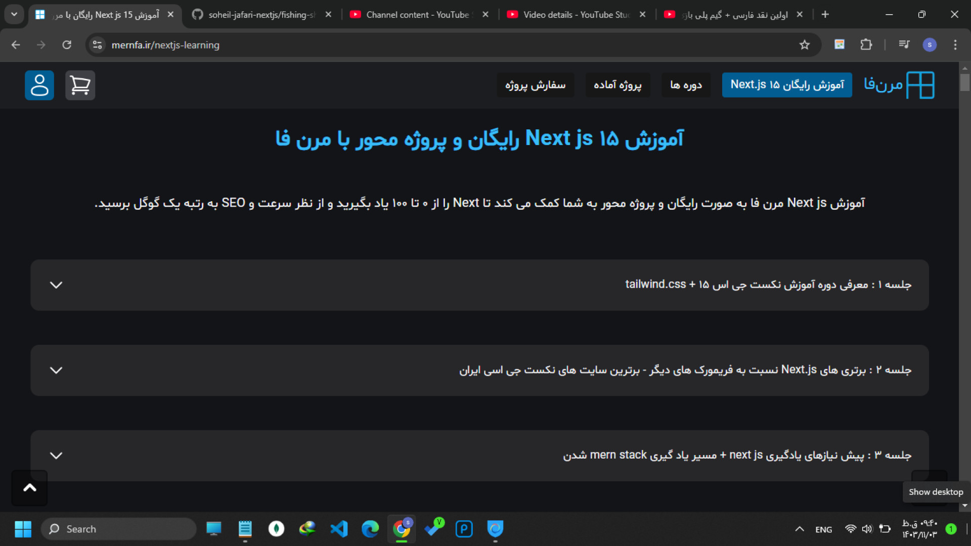Open the PyCharm-like P icon in taskbar

tap(464, 529)
